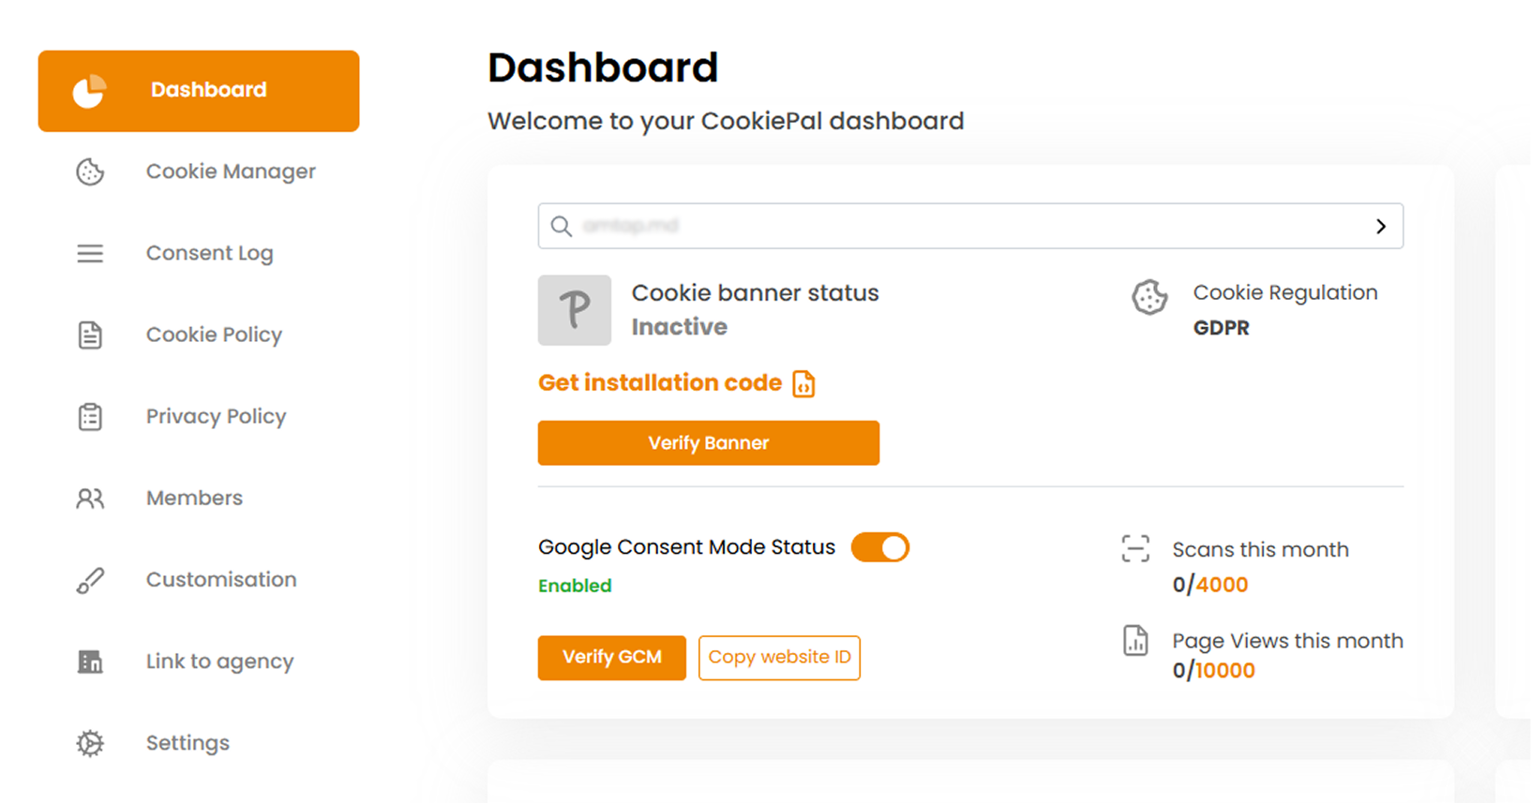This screenshot has height=803, width=1531.
Task: Open the Get installation code link
Action: tap(660, 382)
